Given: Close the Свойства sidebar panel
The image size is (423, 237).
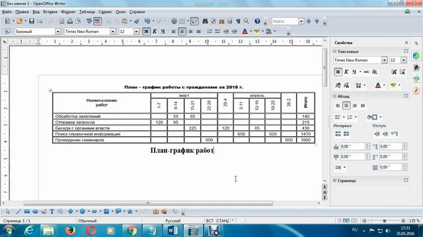Looking at the screenshot, I should tap(406, 43).
